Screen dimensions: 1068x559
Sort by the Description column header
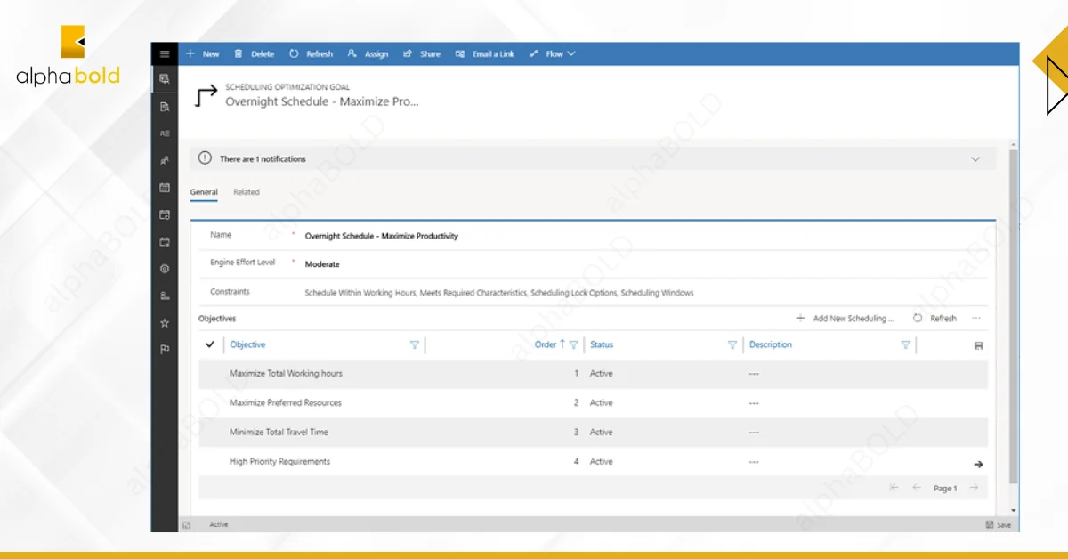pos(771,344)
